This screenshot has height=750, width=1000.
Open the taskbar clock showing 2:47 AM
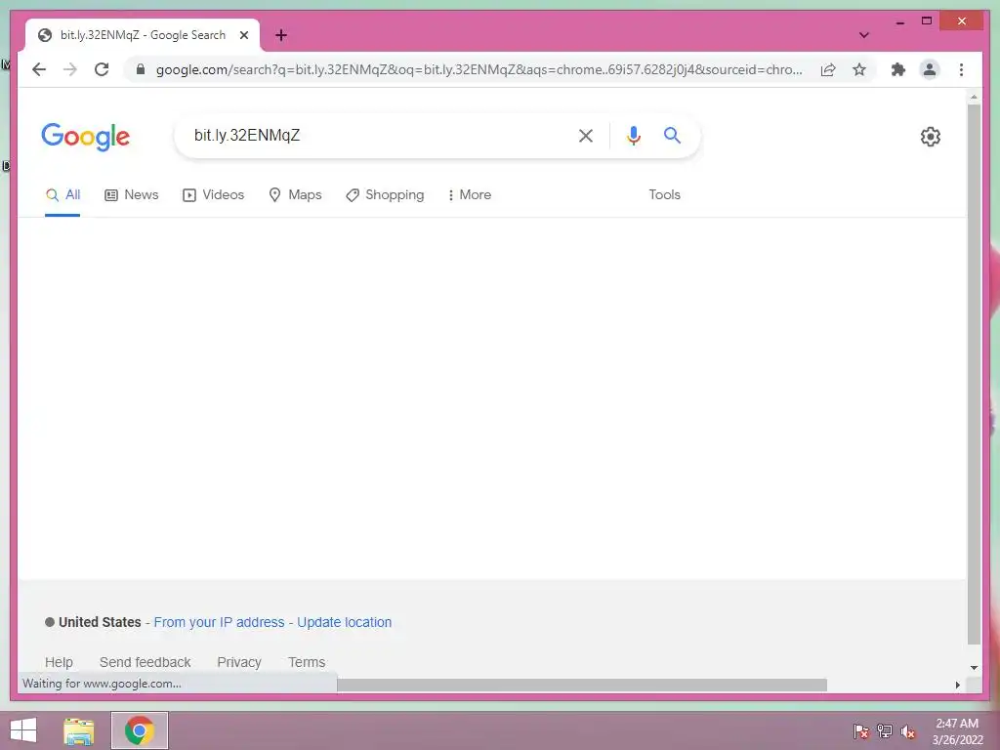pos(957,731)
